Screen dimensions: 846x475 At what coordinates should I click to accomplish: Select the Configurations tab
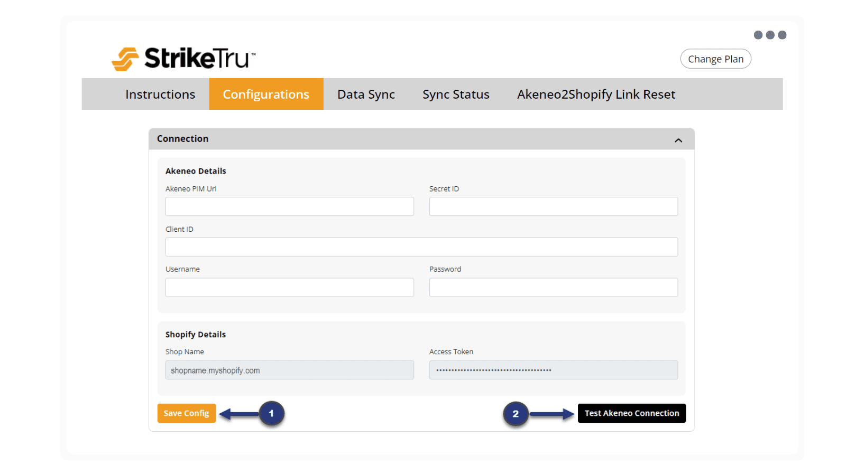tap(266, 94)
